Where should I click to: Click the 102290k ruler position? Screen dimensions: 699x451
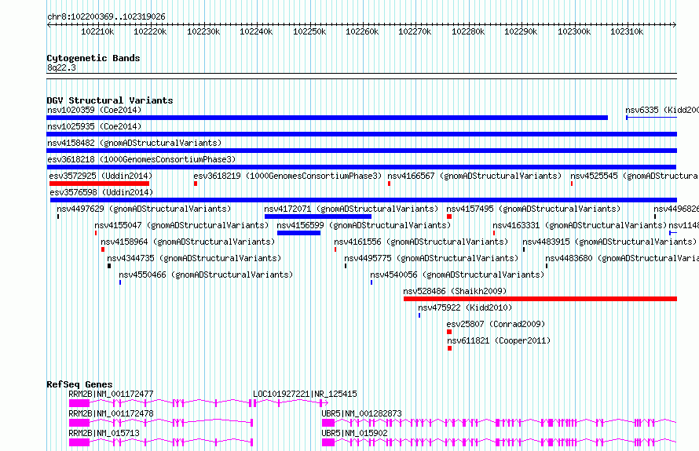click(521, 31)
